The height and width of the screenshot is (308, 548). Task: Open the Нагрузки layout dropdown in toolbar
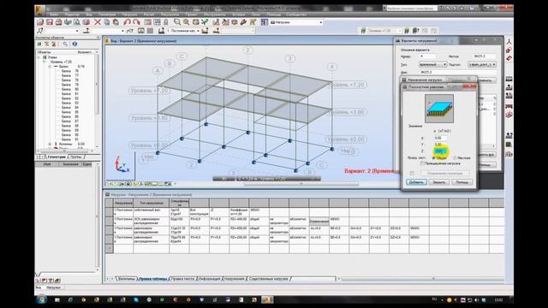pos(321,22)
